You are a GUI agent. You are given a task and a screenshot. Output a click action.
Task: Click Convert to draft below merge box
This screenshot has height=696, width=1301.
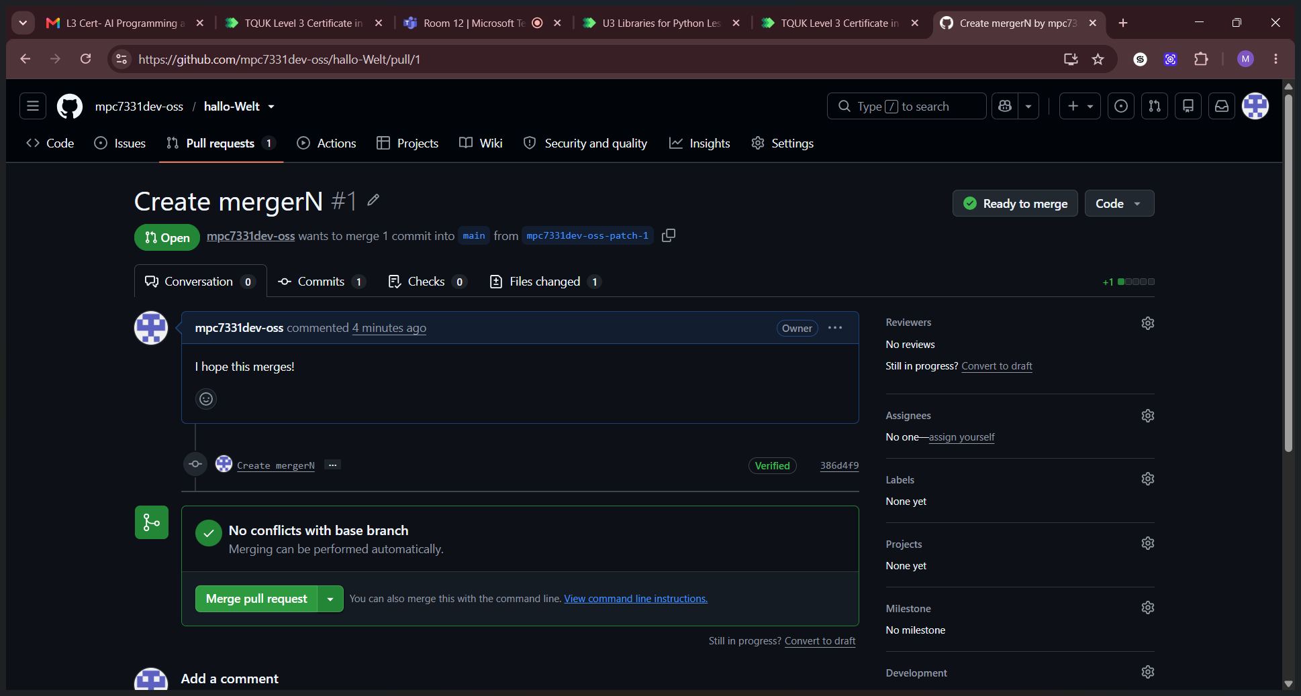(820, 641)
